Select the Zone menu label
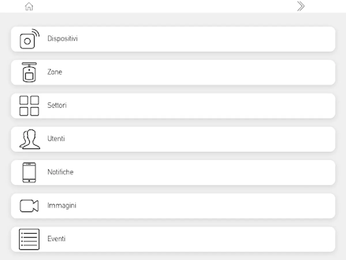 (55, 72)
